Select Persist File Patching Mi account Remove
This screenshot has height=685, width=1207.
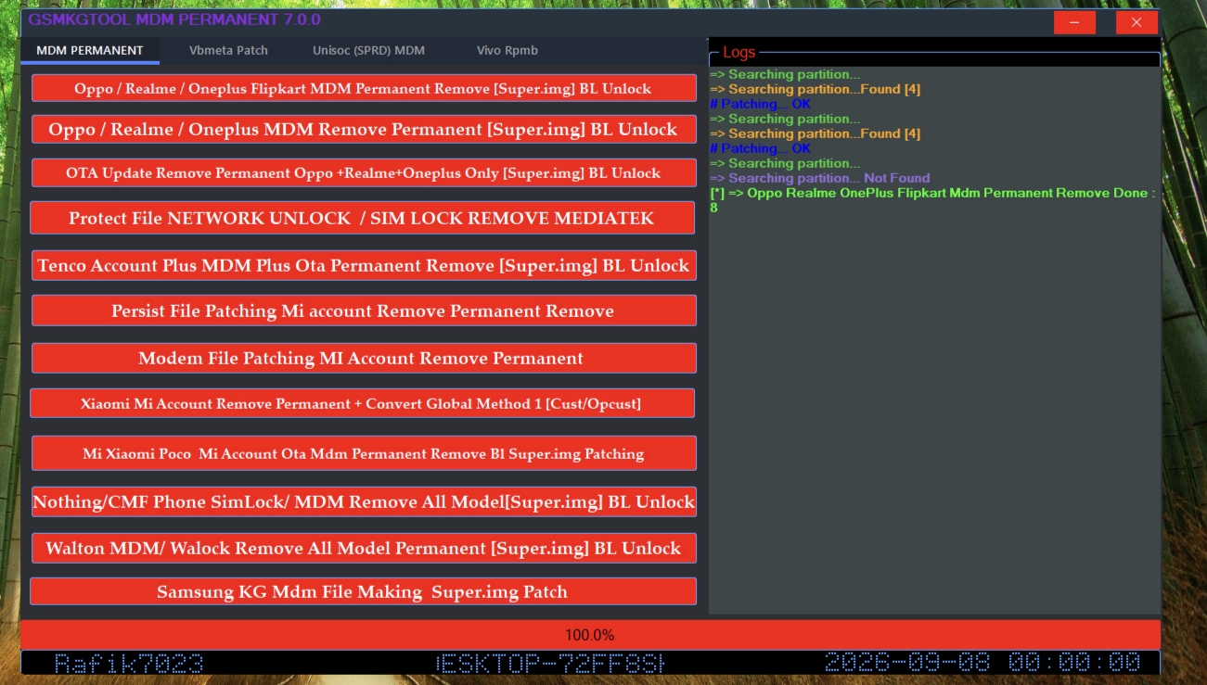tap(364, 310)
